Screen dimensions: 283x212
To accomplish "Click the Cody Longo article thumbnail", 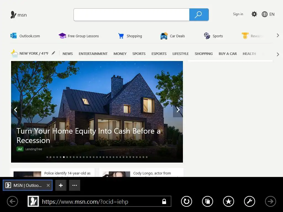I will click(116, 174).
